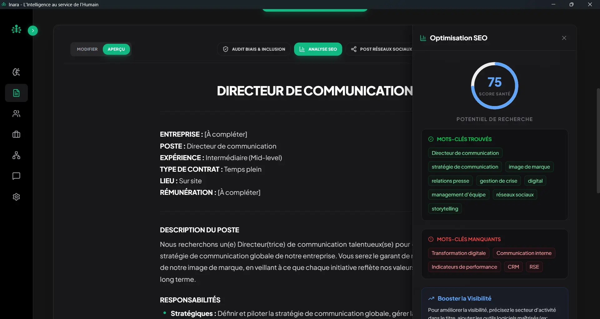Click the 'CRM' missing keyword tag
This screenshot has width=600, height=319.
tap(513, 267)
